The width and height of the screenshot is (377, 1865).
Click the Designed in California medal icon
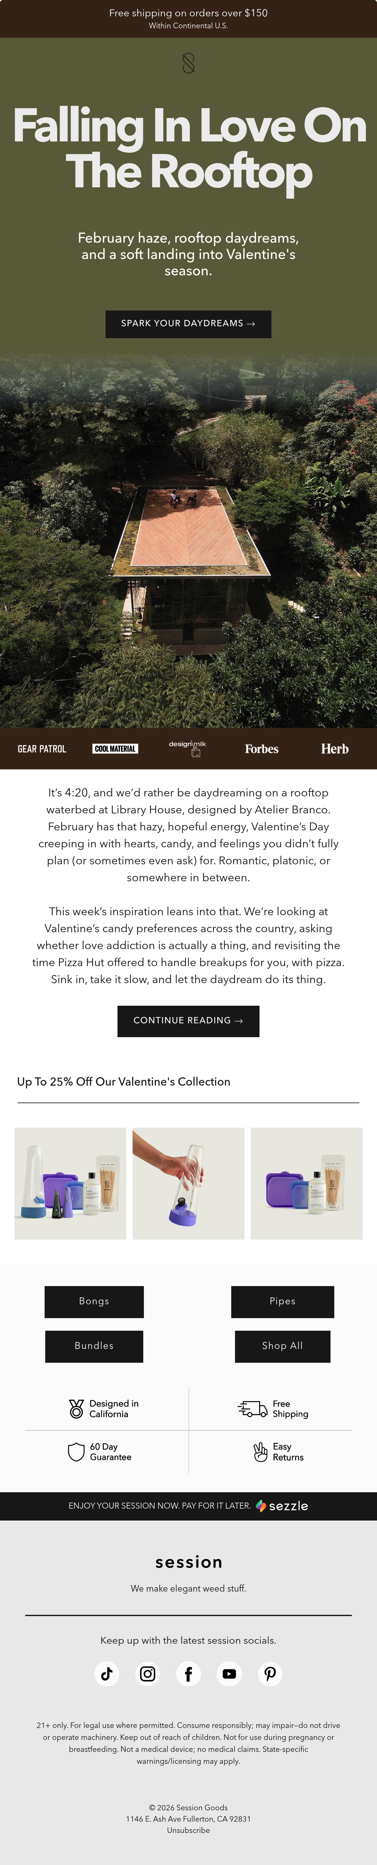76,1408
